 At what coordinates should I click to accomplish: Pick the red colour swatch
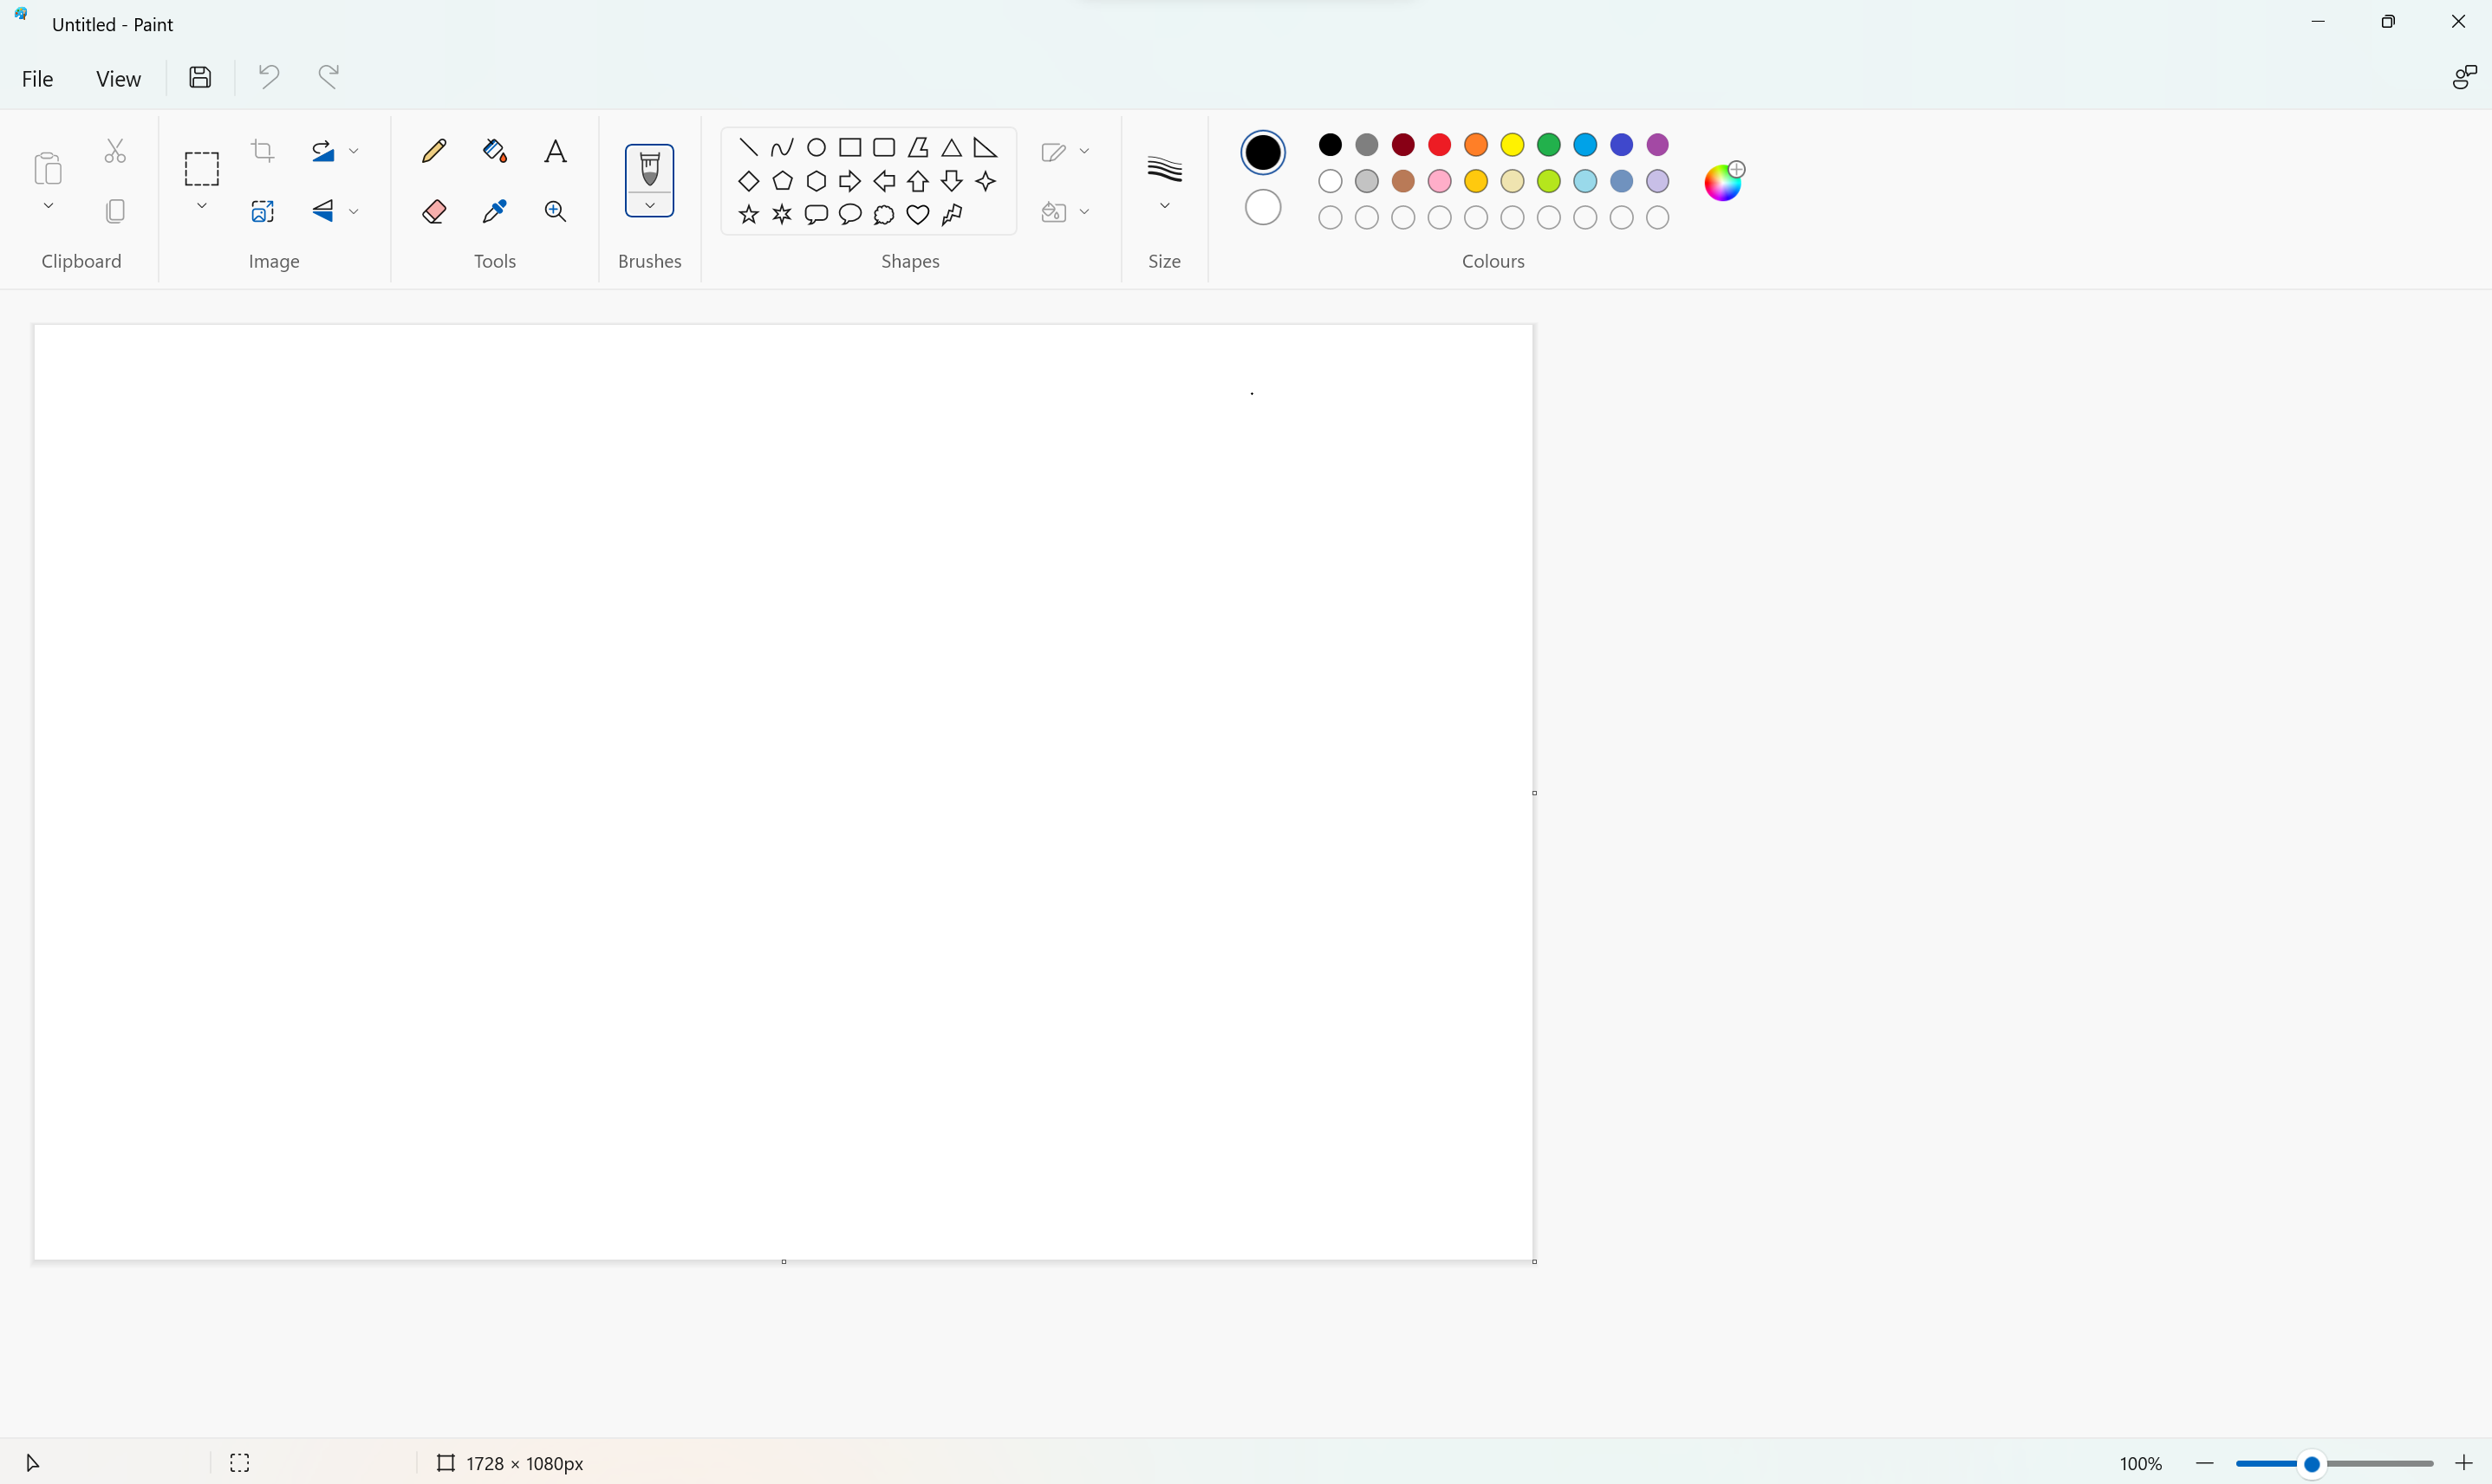click(1440, 145)
